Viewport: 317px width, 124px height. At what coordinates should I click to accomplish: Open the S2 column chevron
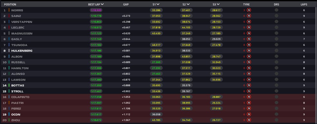[188, 4]
